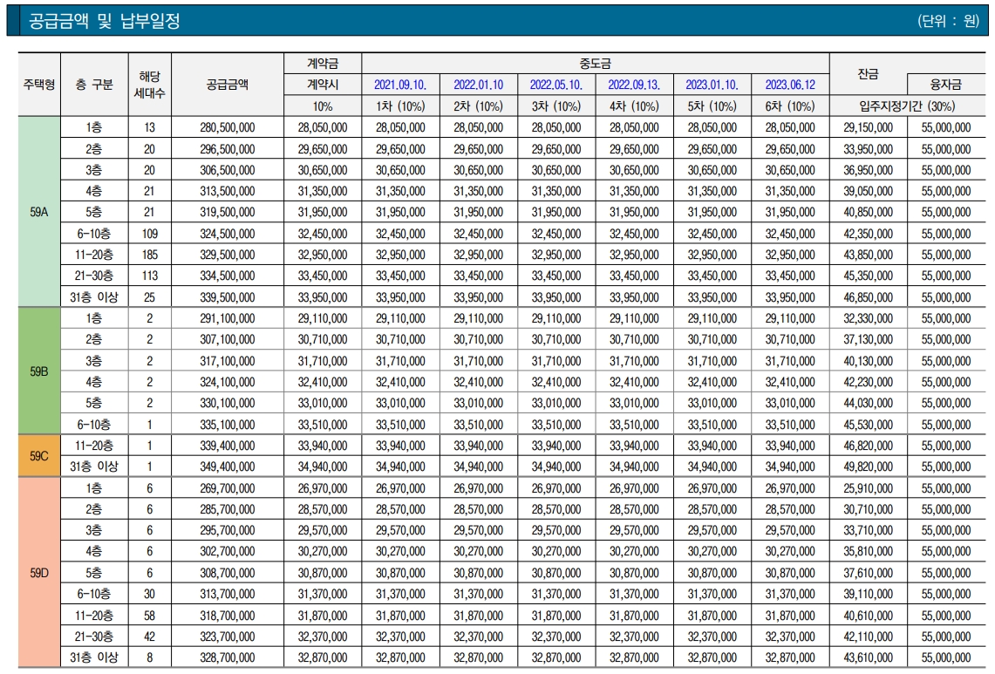Select supply price '329,500,000'
This screenshot has width=995, height=674.
(228, 255)
